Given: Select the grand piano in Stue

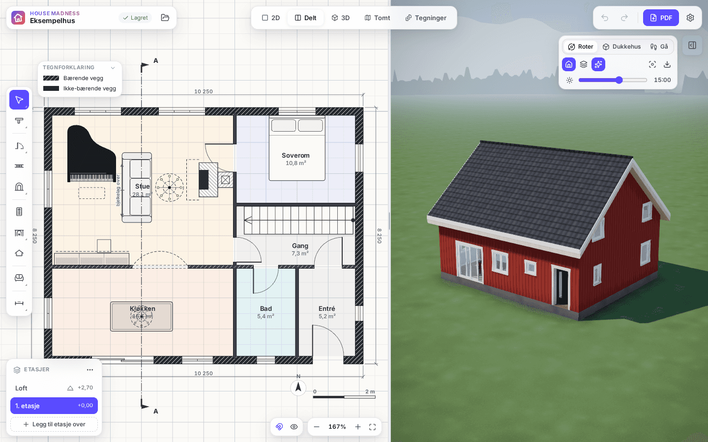Looking at the screenshot, I should click(x=91, y=154).
